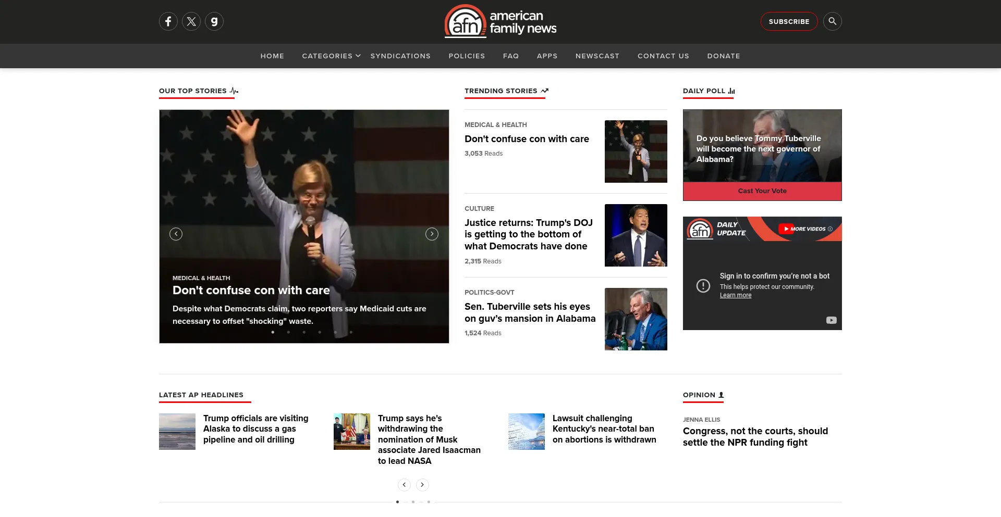Open trending story 'Don't confuse con with care'

[527, 139]
